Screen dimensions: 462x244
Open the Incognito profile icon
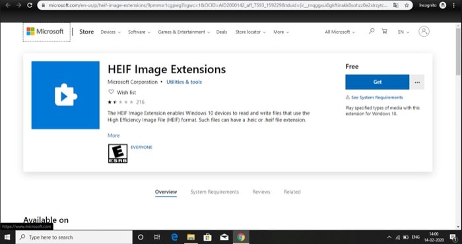tap(443, 5)
